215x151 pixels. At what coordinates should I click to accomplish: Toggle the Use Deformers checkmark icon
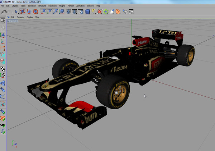pyautogui.click(x=3, y=118)
